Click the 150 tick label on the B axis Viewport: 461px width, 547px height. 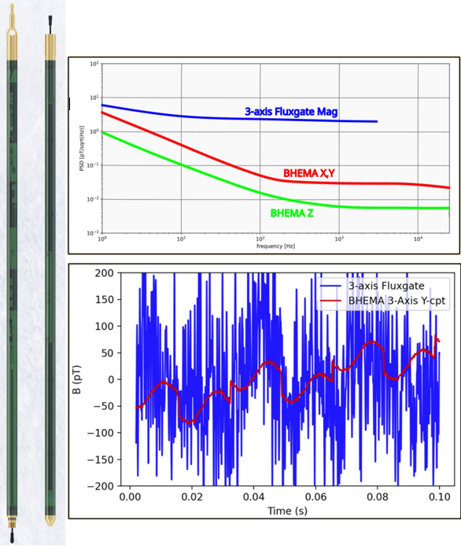105,299
